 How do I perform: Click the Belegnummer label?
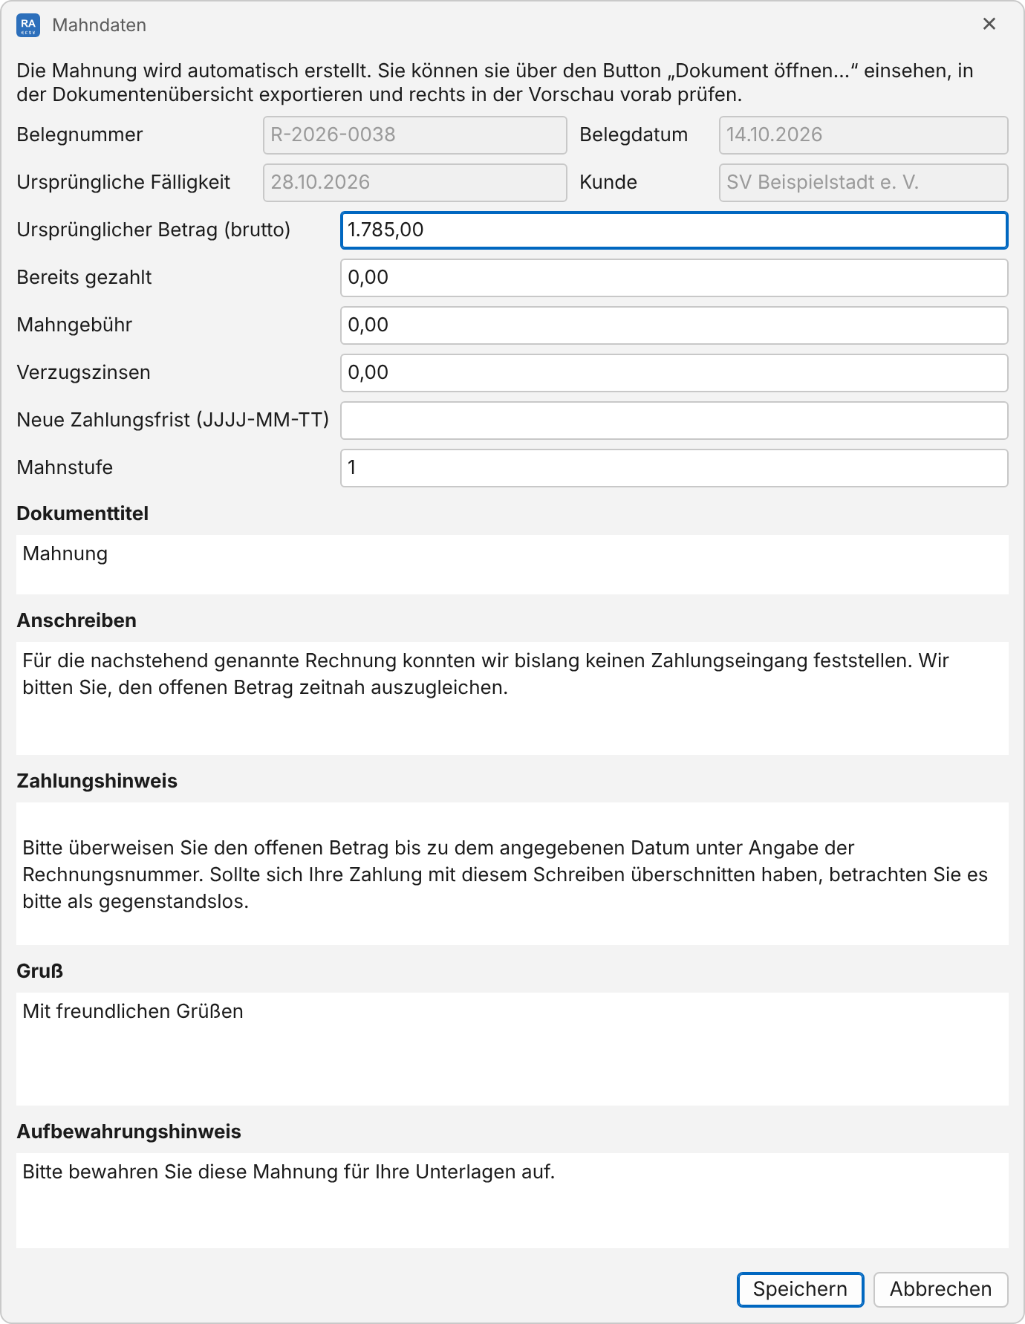(x=79, y=134)
